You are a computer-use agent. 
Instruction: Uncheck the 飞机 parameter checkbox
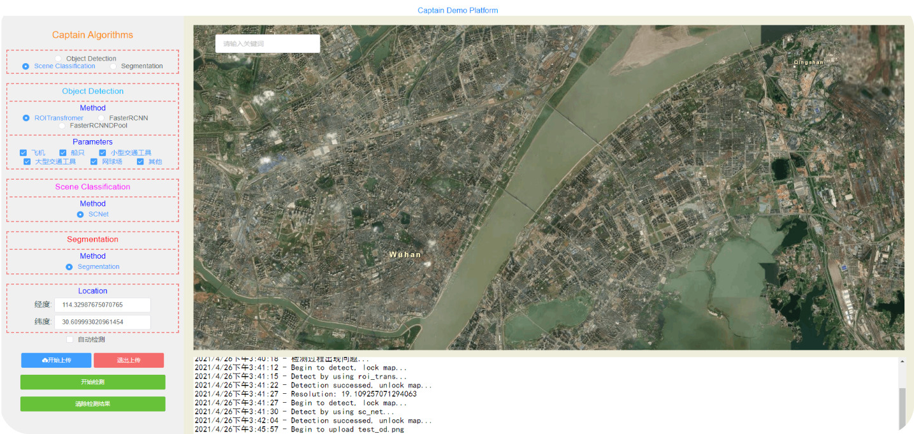[x=24, y=153]
